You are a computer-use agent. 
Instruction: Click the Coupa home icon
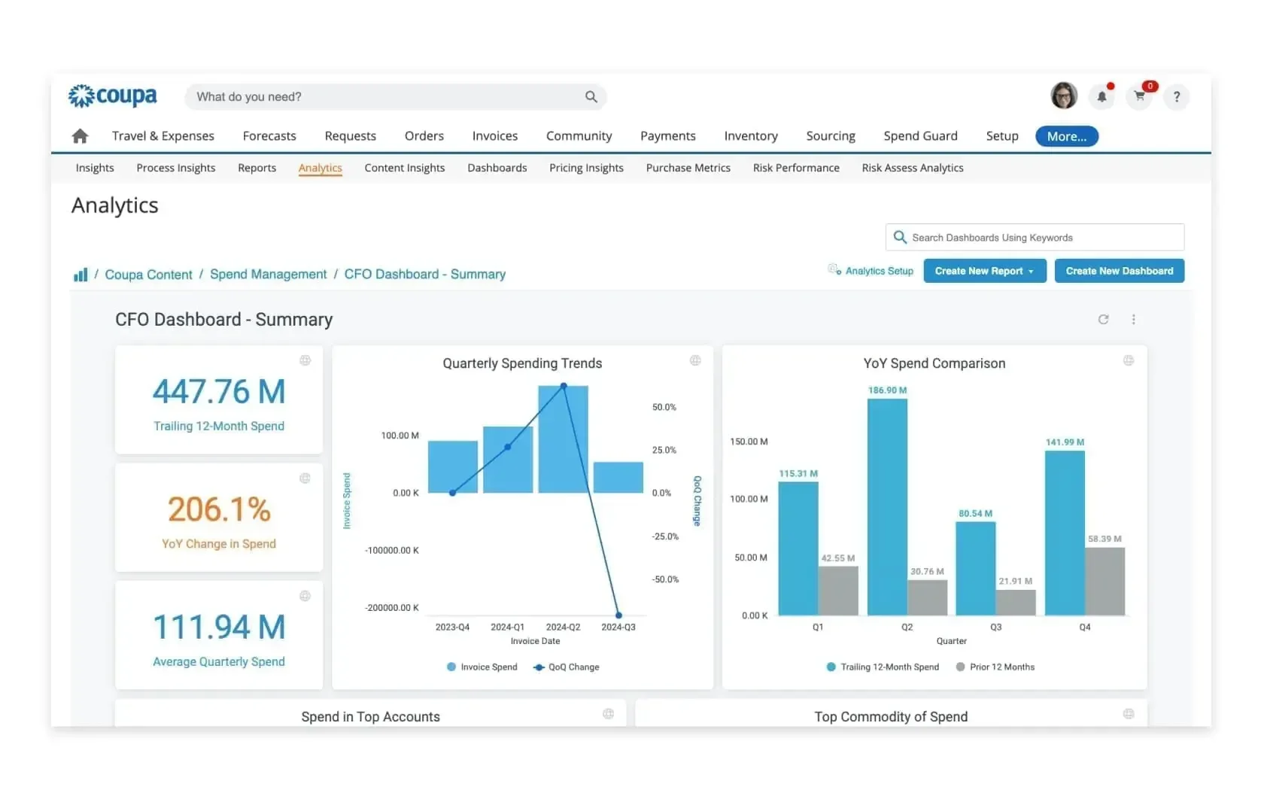[80, 135]
